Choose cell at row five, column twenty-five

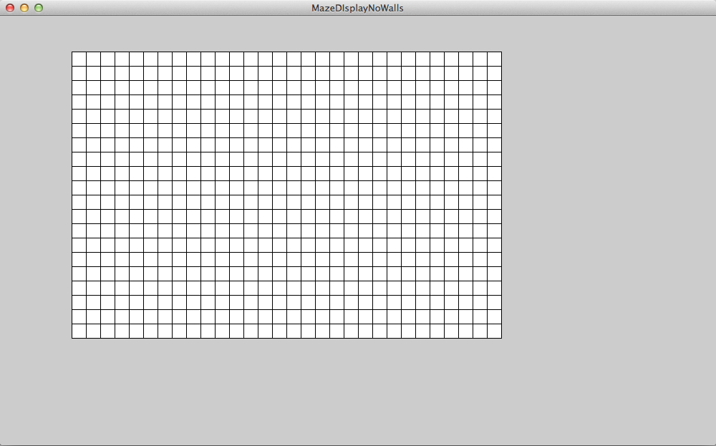click(422, 116)
